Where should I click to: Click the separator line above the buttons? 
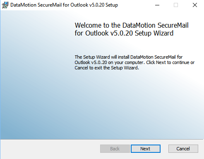pos(102,140)
